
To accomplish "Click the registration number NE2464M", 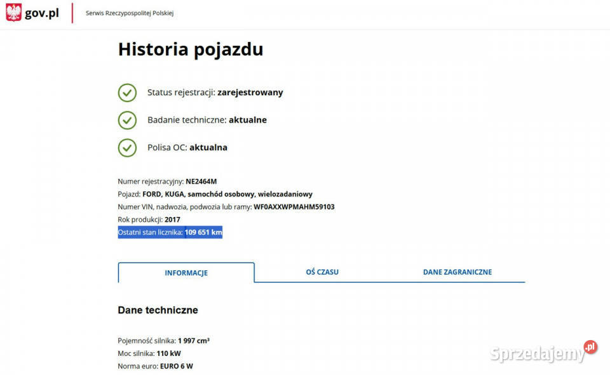I will click(x=201, y=181).
